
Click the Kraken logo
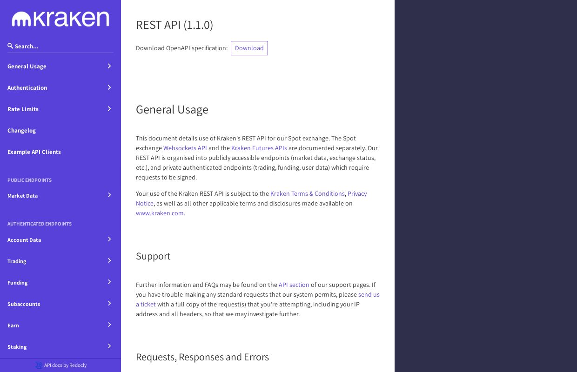point(60,19)
